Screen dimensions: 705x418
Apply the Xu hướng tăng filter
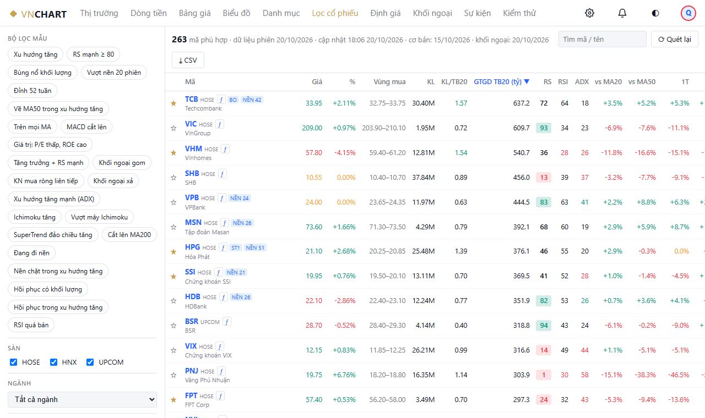(x=35, y=54)
